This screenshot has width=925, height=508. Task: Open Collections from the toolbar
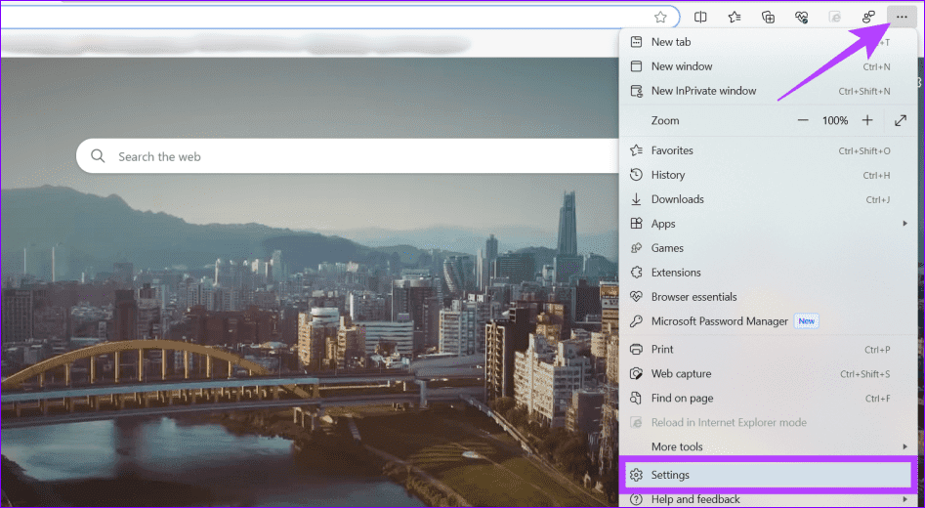pos(768,18)
